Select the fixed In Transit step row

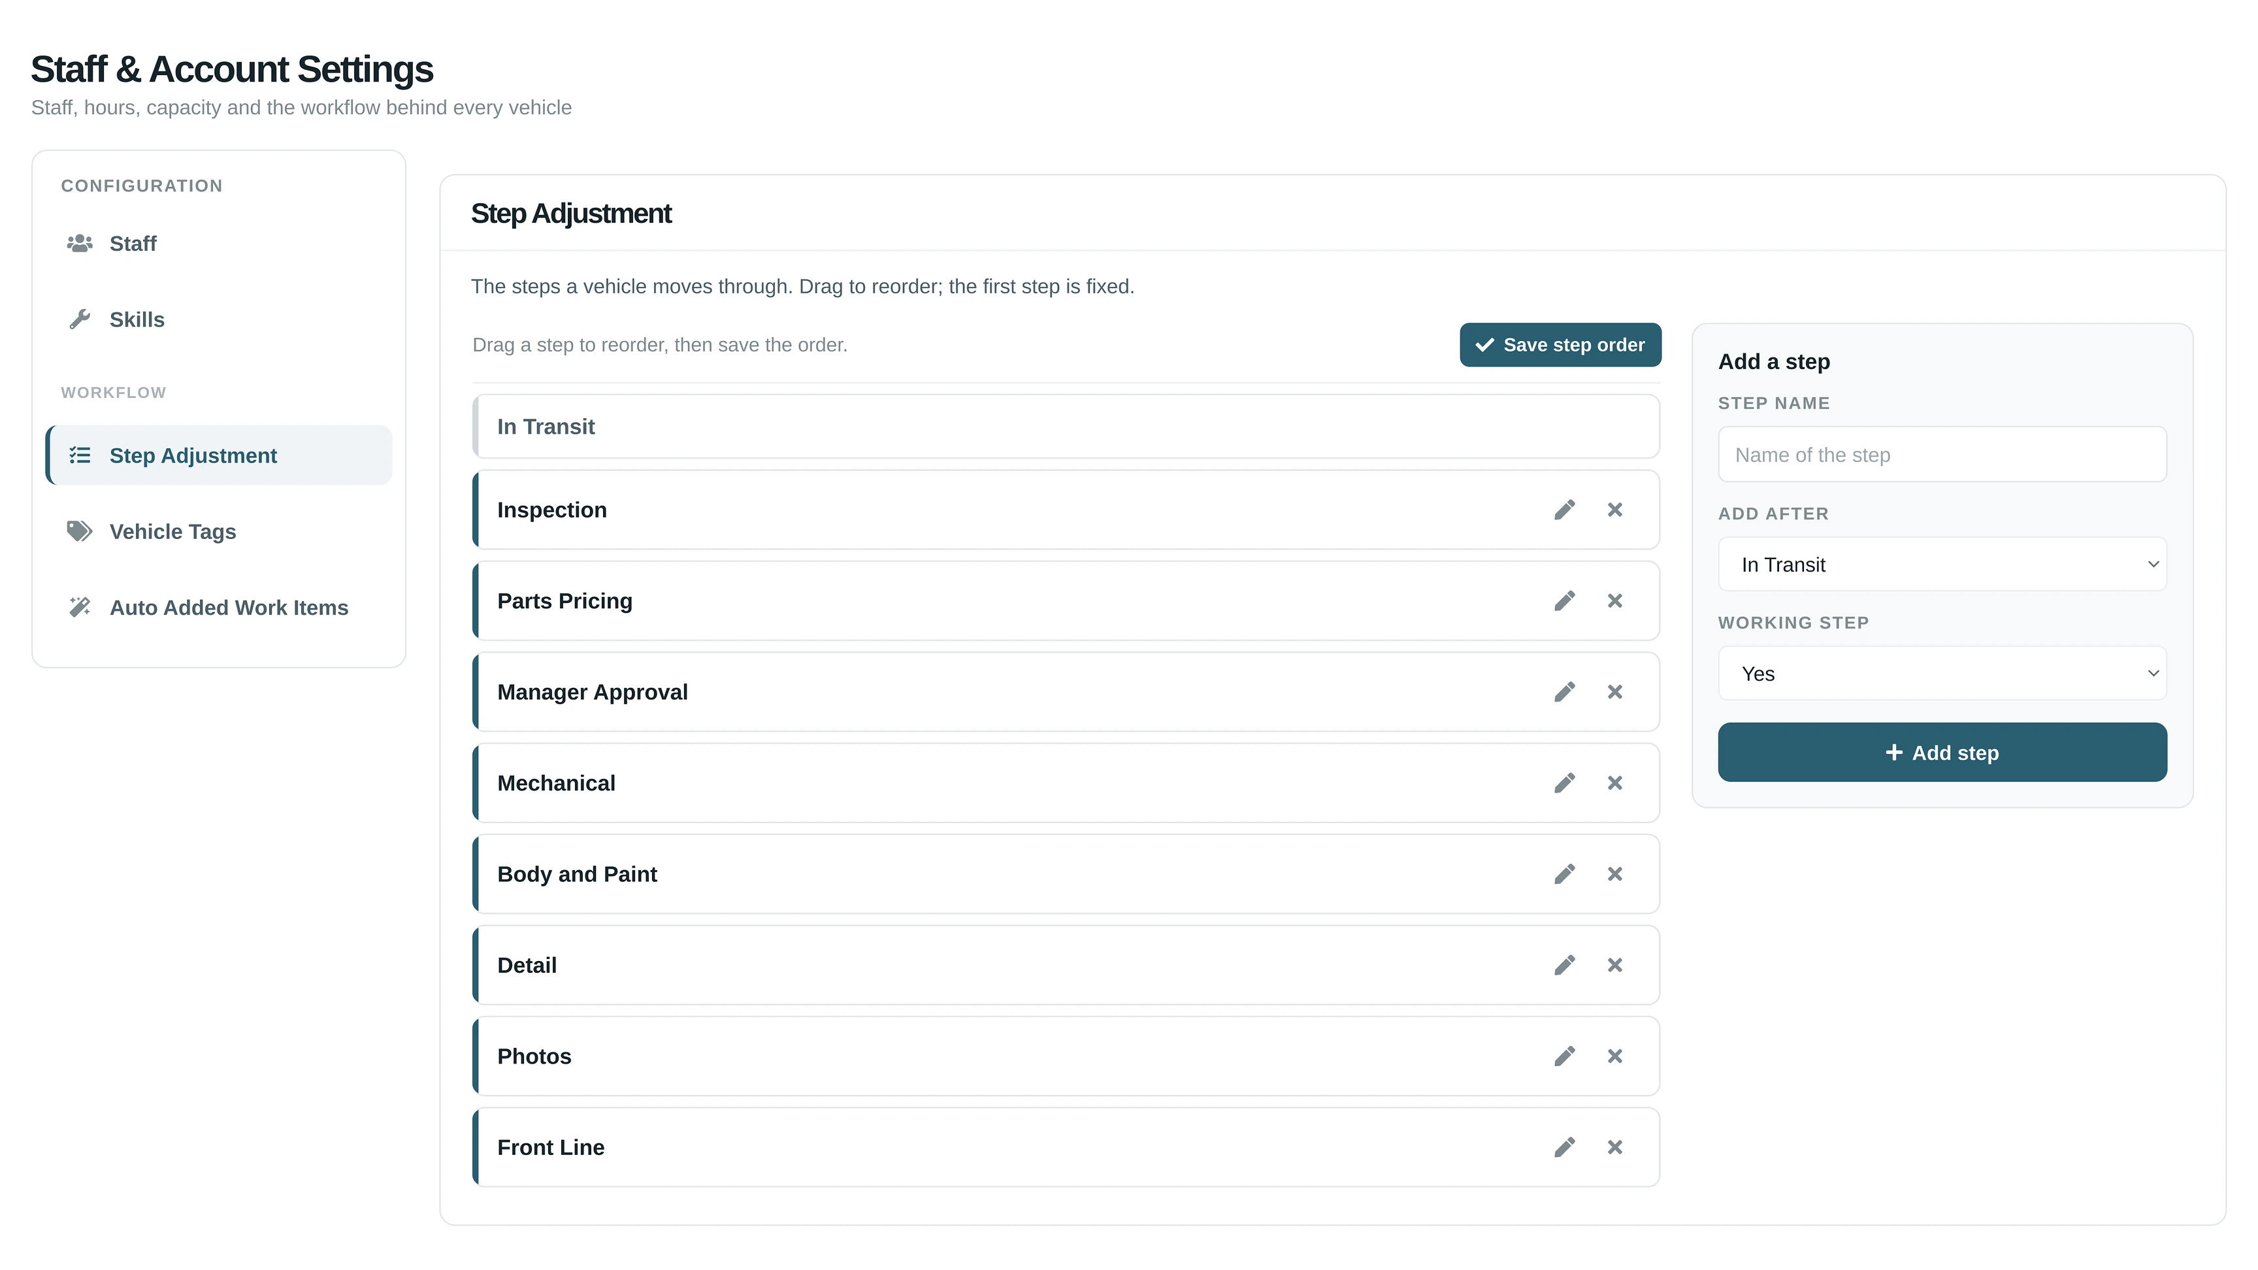pyautogui.click(x=1066, y=427)
